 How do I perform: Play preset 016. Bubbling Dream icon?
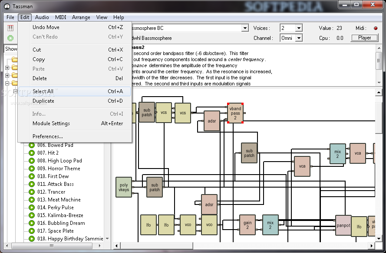[x=32, y=223]
